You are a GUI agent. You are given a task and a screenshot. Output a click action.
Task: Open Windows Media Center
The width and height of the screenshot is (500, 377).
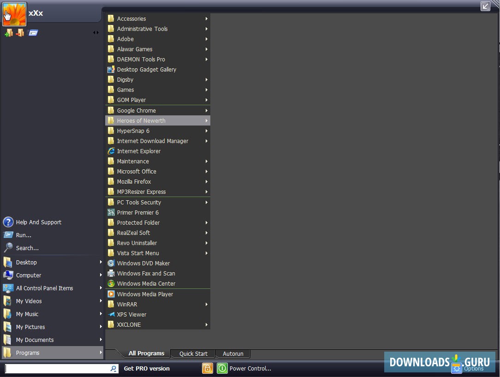coord(158,283)
